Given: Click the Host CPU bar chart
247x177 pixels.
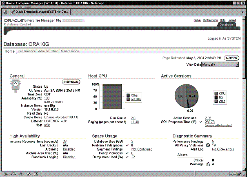Looking at the screenshot, I should 112,97.
